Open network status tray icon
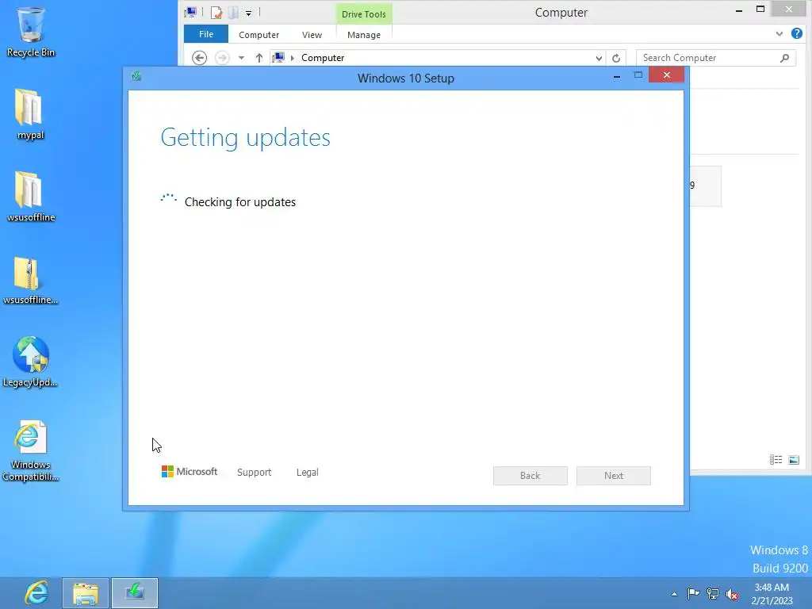This screenshot has width=812, height=609. (713, 593)
